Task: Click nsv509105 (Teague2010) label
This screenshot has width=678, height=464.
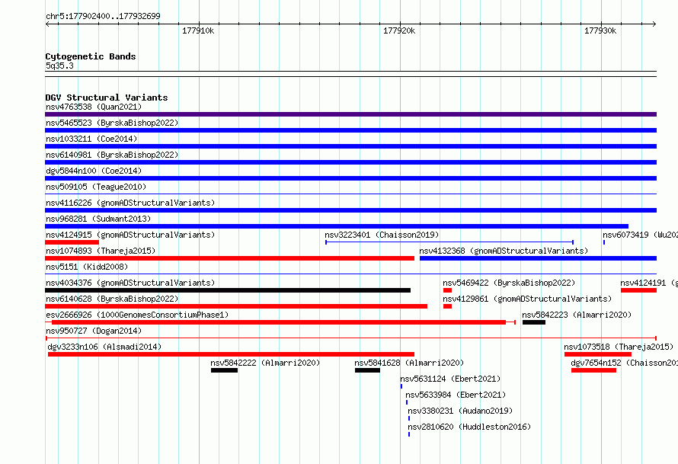Action: click(x=96, y=187)
